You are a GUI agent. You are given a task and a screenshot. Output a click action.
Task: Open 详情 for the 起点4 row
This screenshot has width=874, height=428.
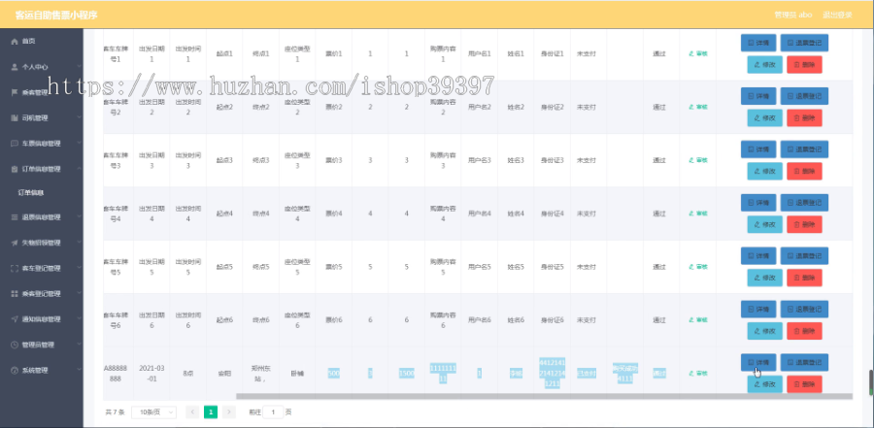758,202
